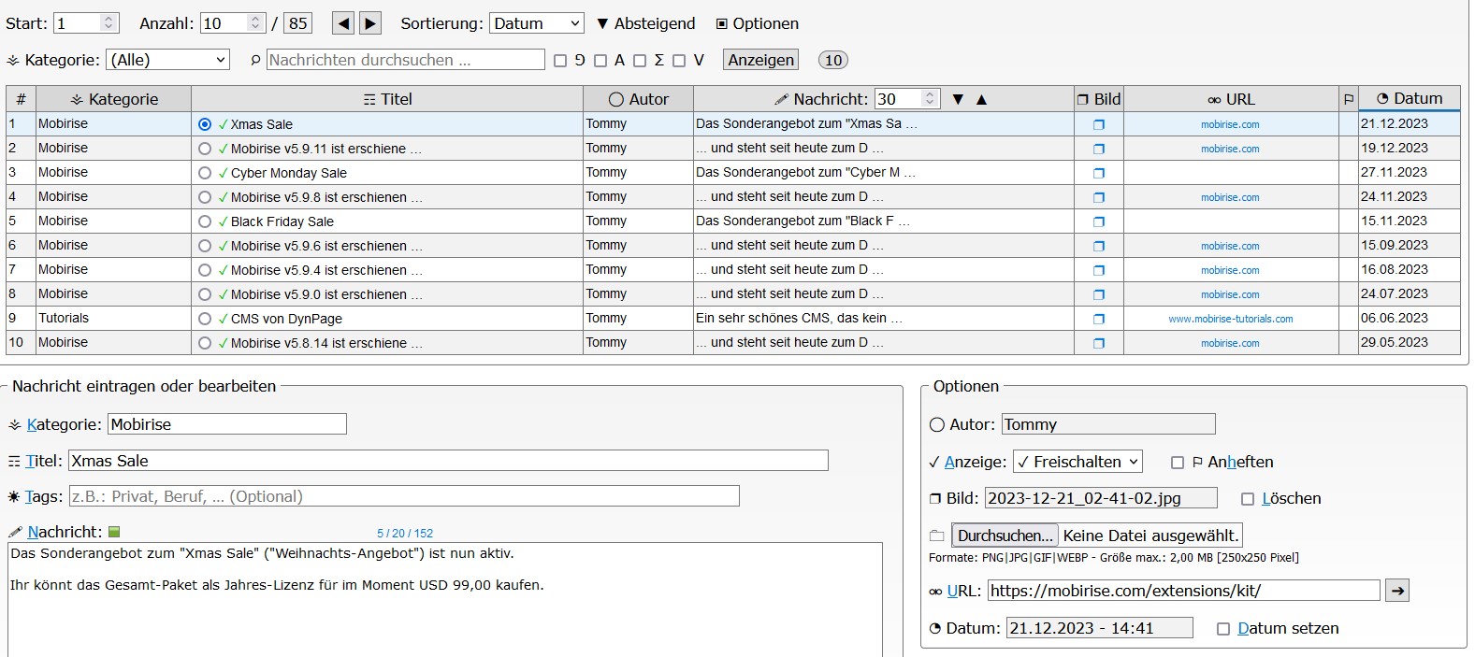Viewport: 1475px width, 657px height.
Task: Sort table by the Titel column header
Action: point(387,99)
